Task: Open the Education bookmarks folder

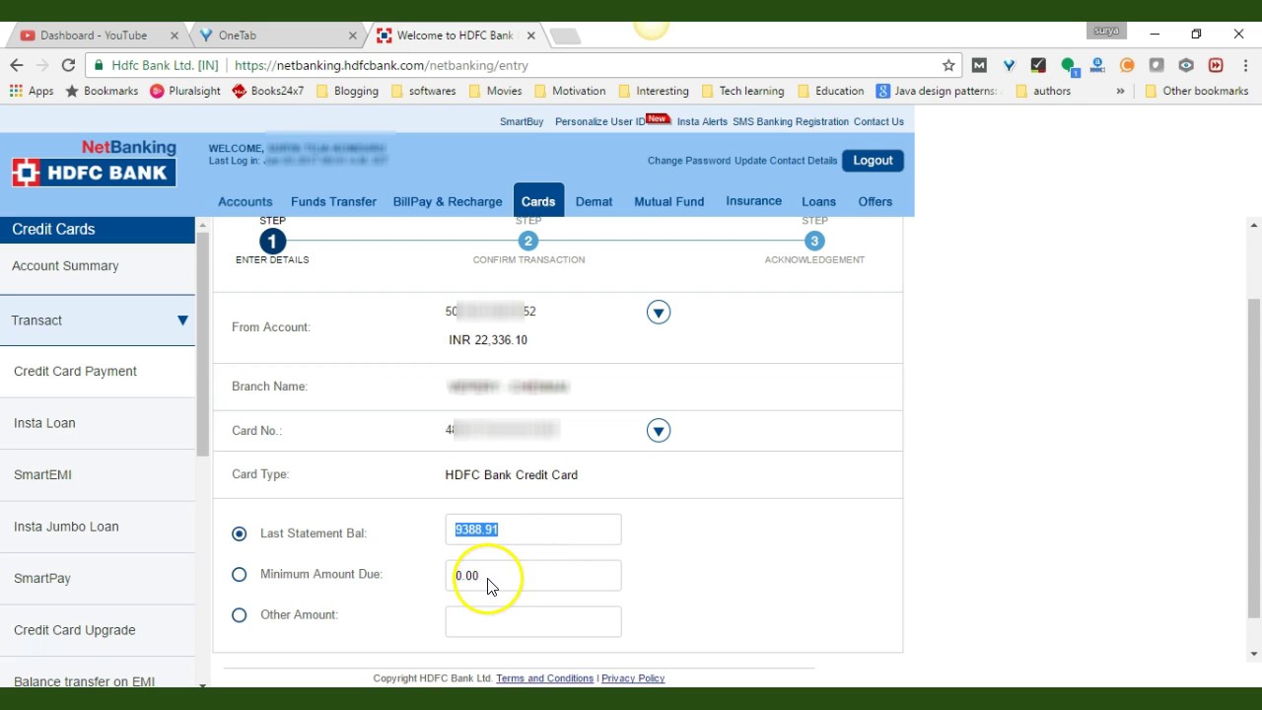Action: [831, 91]
